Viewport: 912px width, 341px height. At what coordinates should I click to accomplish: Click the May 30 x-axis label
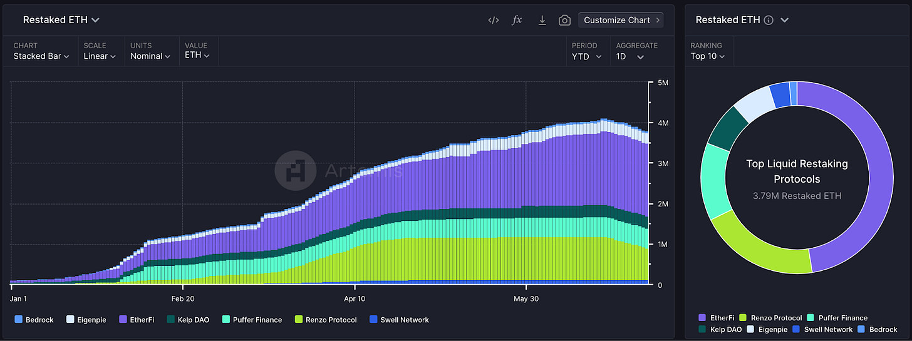(526, 299)
